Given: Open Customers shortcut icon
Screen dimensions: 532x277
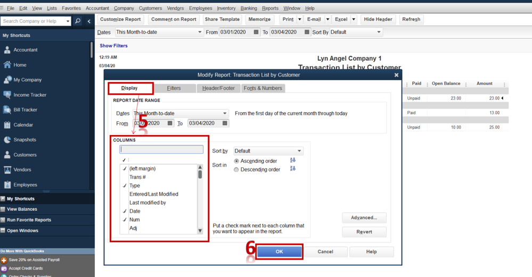Looking at the screenshot, I should click(7, 155).
